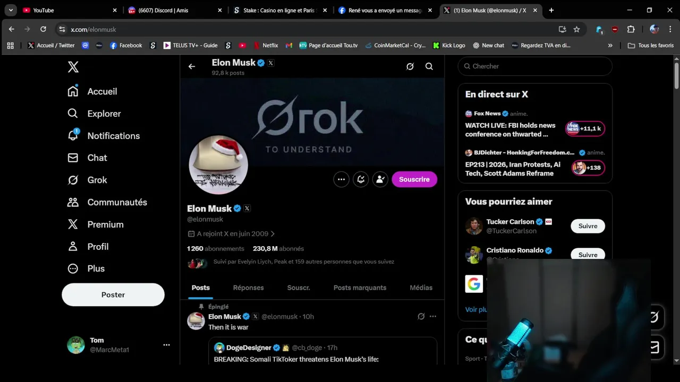
Task: Open DogeDesigner quoted post author
Action: 249,348
